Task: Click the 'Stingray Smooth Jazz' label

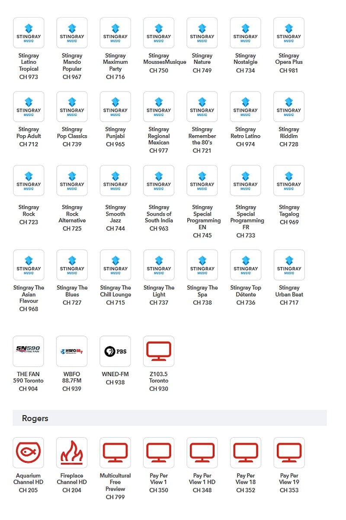Action: [x=115, y=214]
